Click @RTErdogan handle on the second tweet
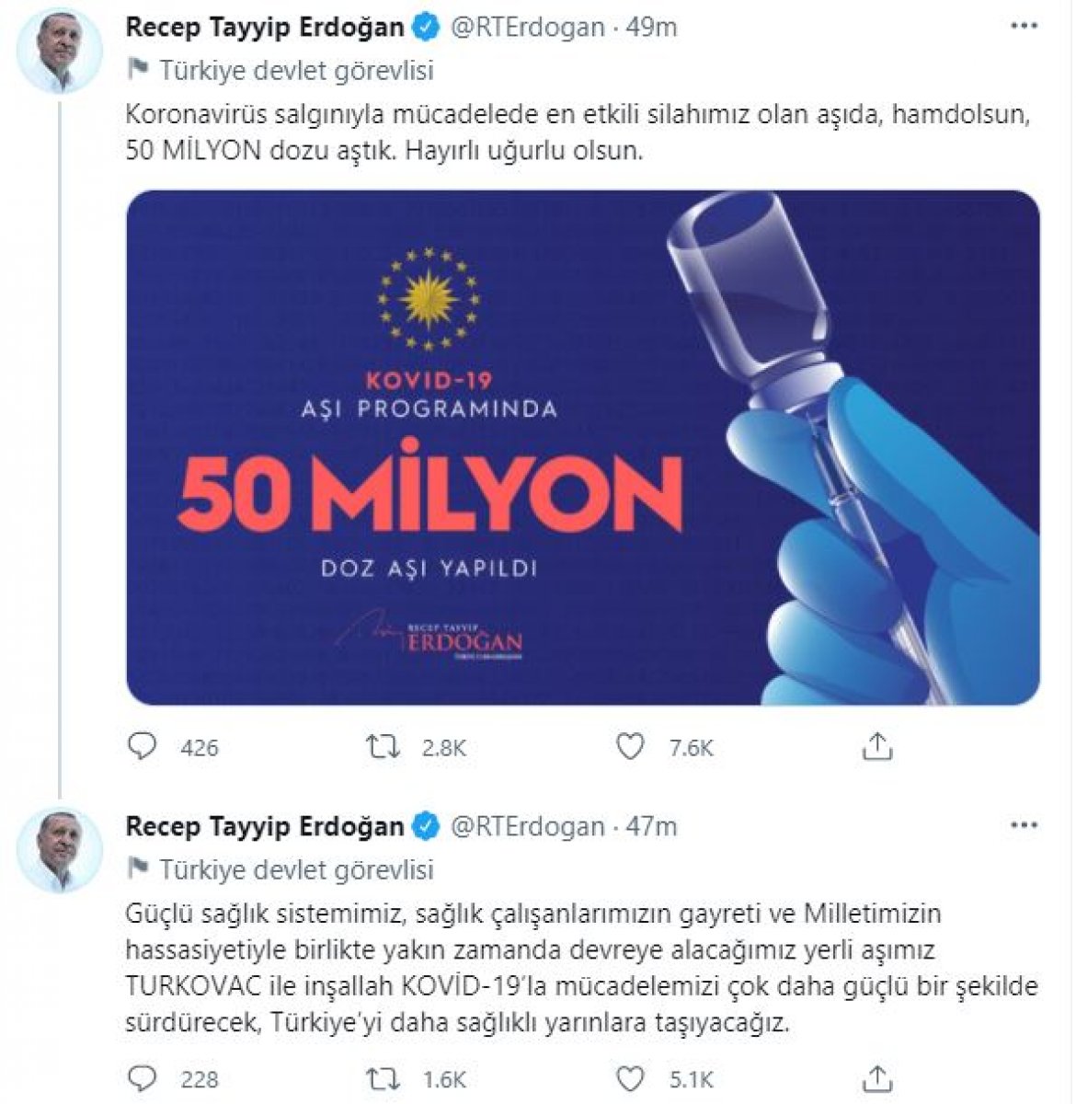Screen dimensions: 1076x1104 tap(527, 826)
